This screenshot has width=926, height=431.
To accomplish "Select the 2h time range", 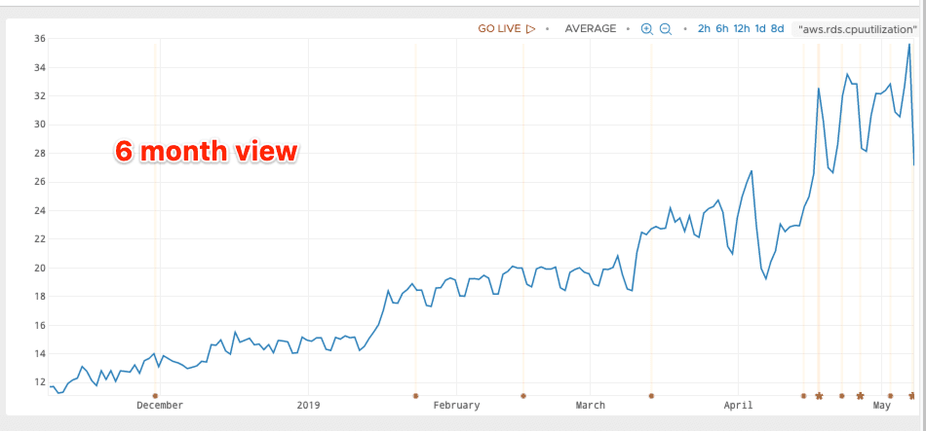I will tap(704, 28).
